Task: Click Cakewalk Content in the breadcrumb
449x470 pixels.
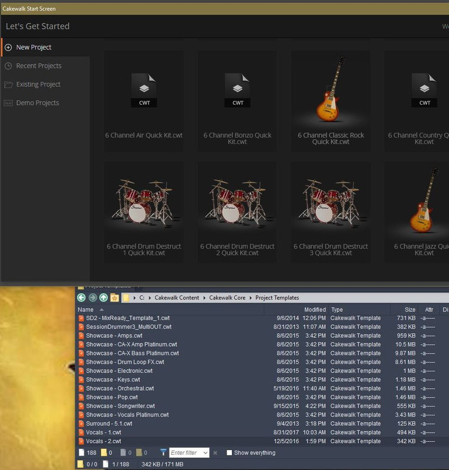Action: (177, 298)
